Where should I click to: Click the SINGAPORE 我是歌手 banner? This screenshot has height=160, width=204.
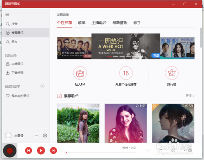point(177,48)
